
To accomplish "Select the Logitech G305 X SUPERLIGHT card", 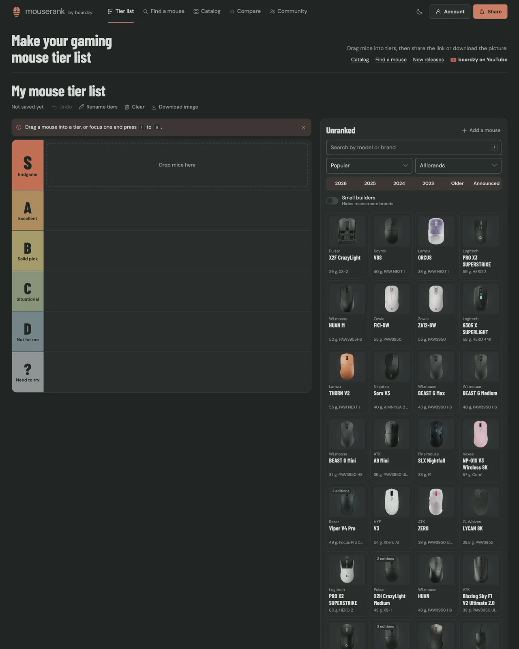I will pos(480,313).
